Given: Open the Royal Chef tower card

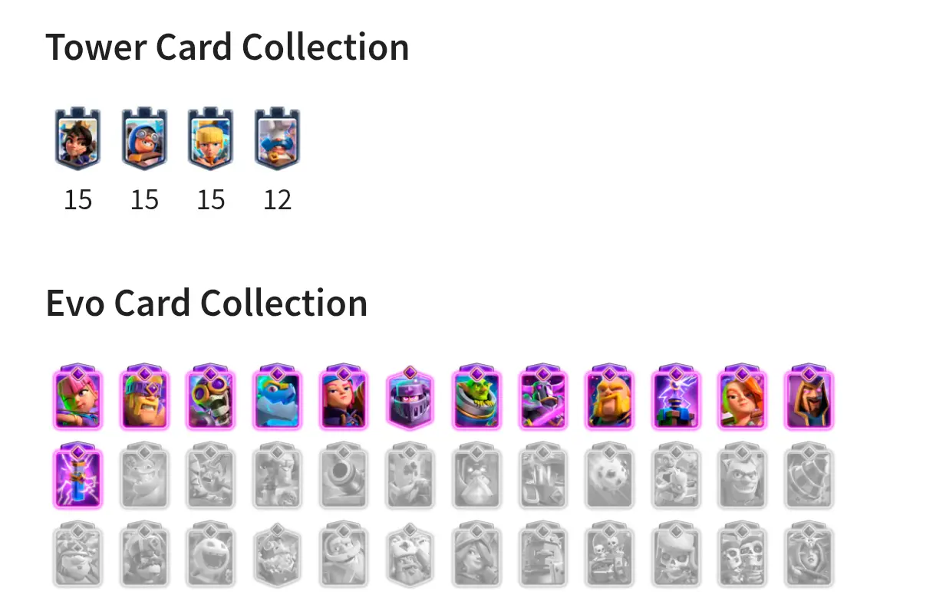Looking at the screenshot, I should 277,140.
